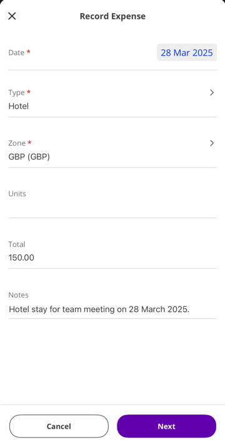Open the date picker showing 28 Mar 2025
The width and height of the screenshot is (225, 442).
click(187, 53)
